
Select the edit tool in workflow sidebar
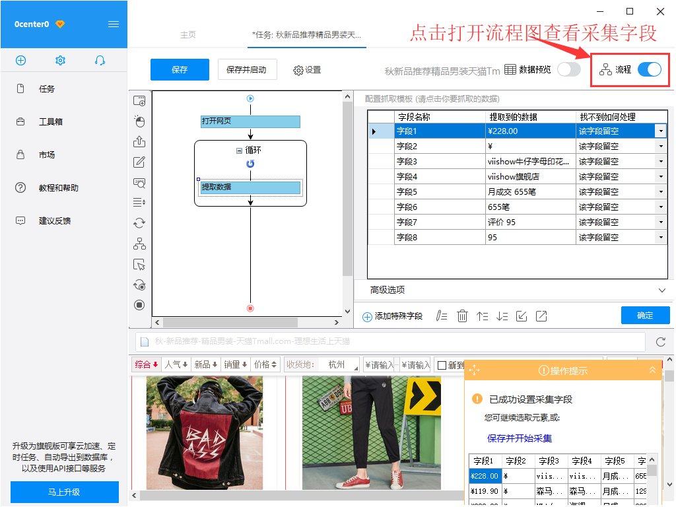point(139,162)
